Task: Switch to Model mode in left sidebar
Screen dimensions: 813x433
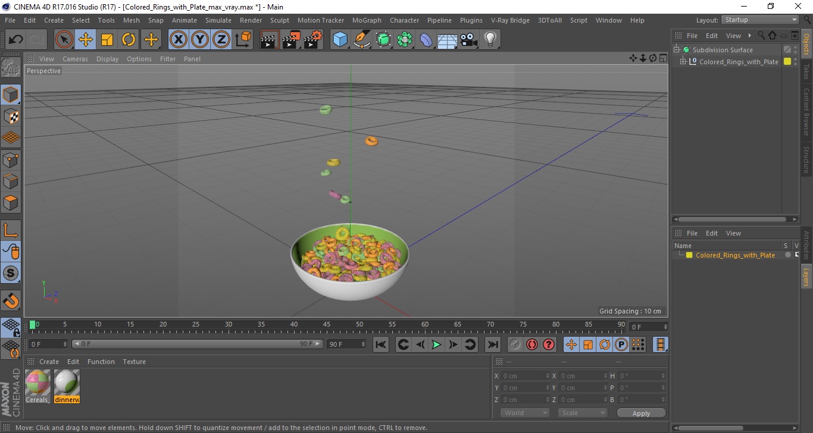Action: tap(11, 95)
